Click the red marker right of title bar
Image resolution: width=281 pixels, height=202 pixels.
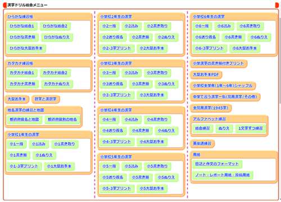click(277, 5)
